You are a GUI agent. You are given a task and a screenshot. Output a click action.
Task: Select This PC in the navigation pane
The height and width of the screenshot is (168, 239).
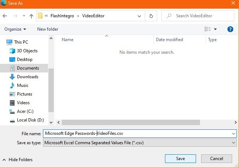21,42
